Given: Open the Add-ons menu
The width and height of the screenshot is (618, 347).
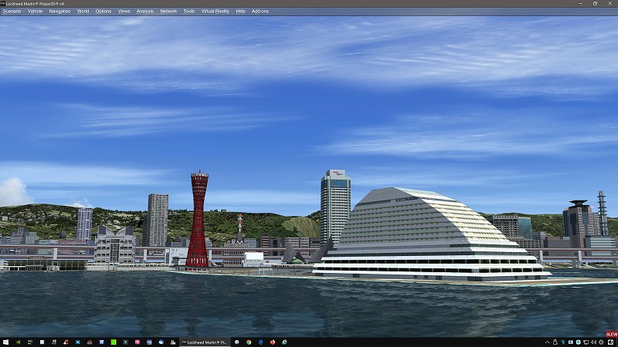Looking at the screenshot, I should tap(260, 12).
